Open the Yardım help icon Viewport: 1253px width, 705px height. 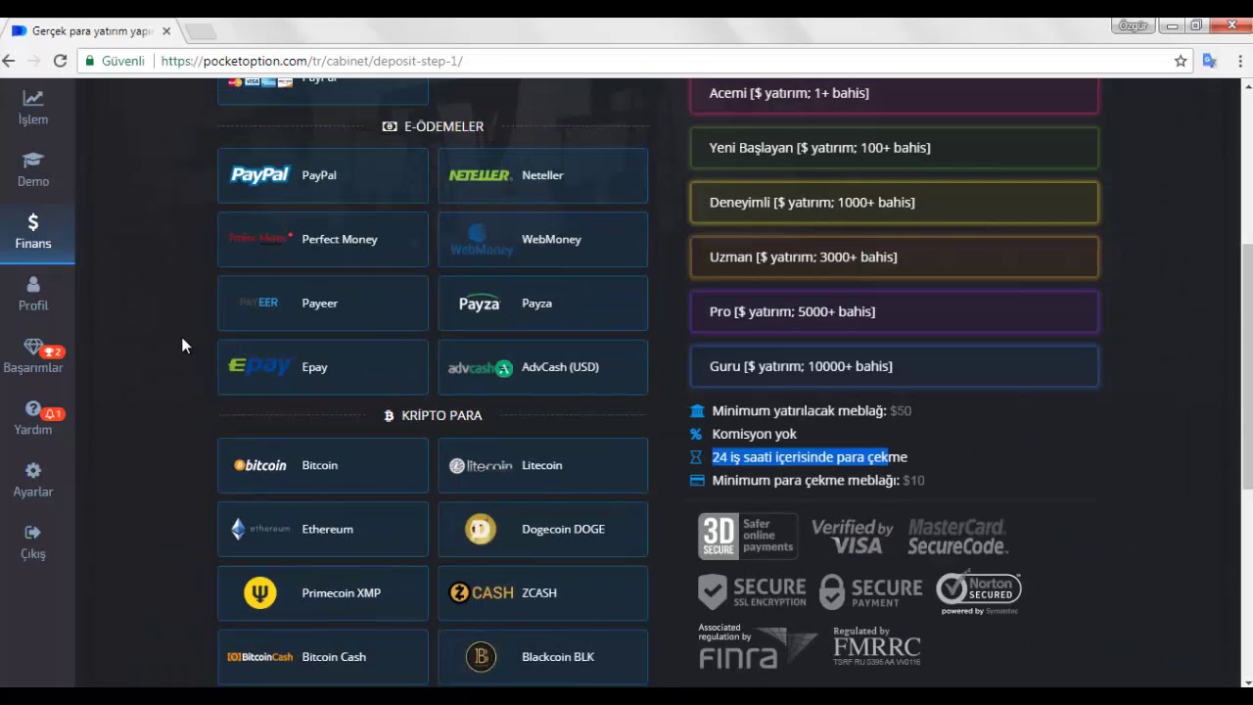click(33, 408)
